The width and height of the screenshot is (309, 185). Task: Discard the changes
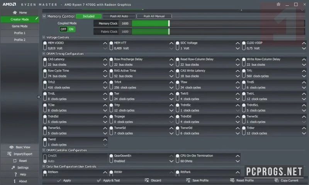coord(153,180)
